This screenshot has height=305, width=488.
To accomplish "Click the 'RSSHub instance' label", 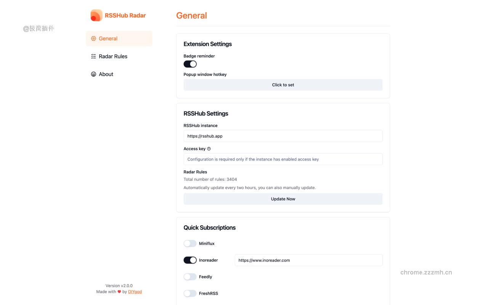I will (201, 125).
